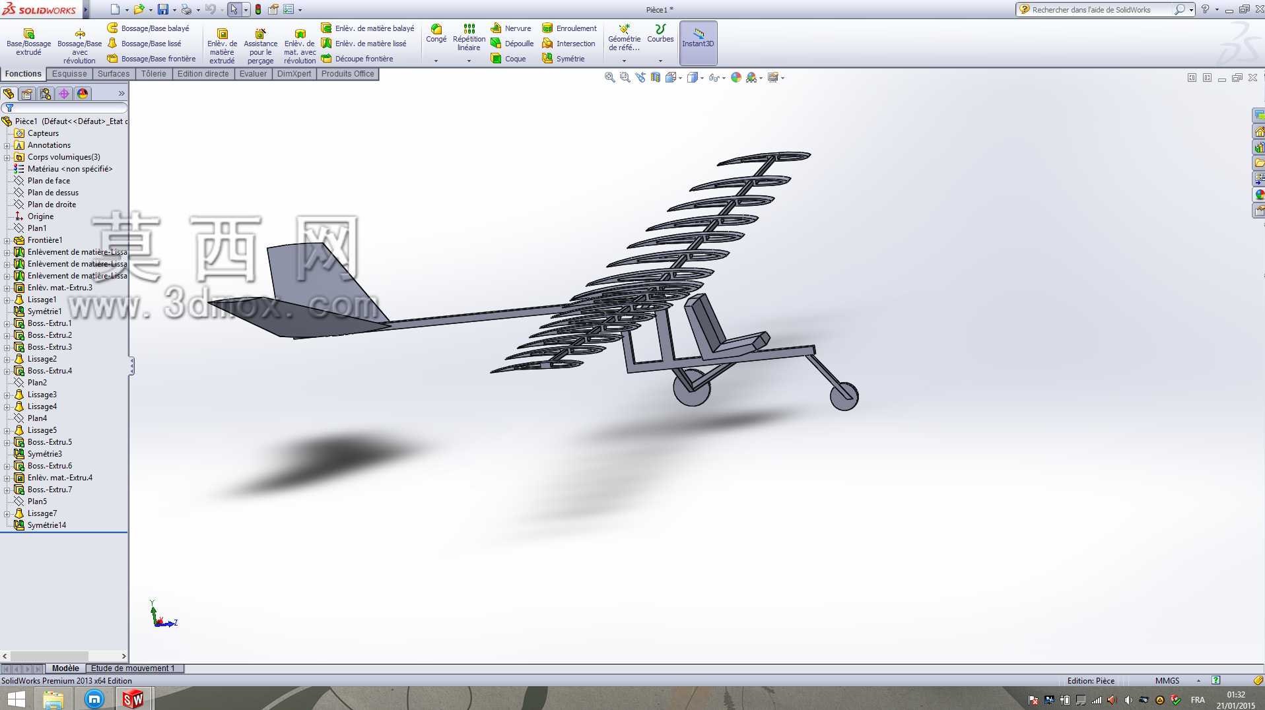Select the Dépouille tool
This screenshot has height=710, width=1265.
pos(512,44)
